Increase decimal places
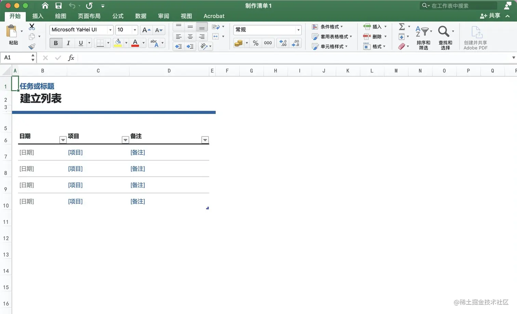This screenshot has width=517, height=314. 283,43
